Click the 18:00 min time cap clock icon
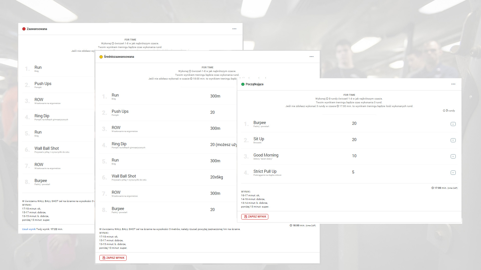 291,225
